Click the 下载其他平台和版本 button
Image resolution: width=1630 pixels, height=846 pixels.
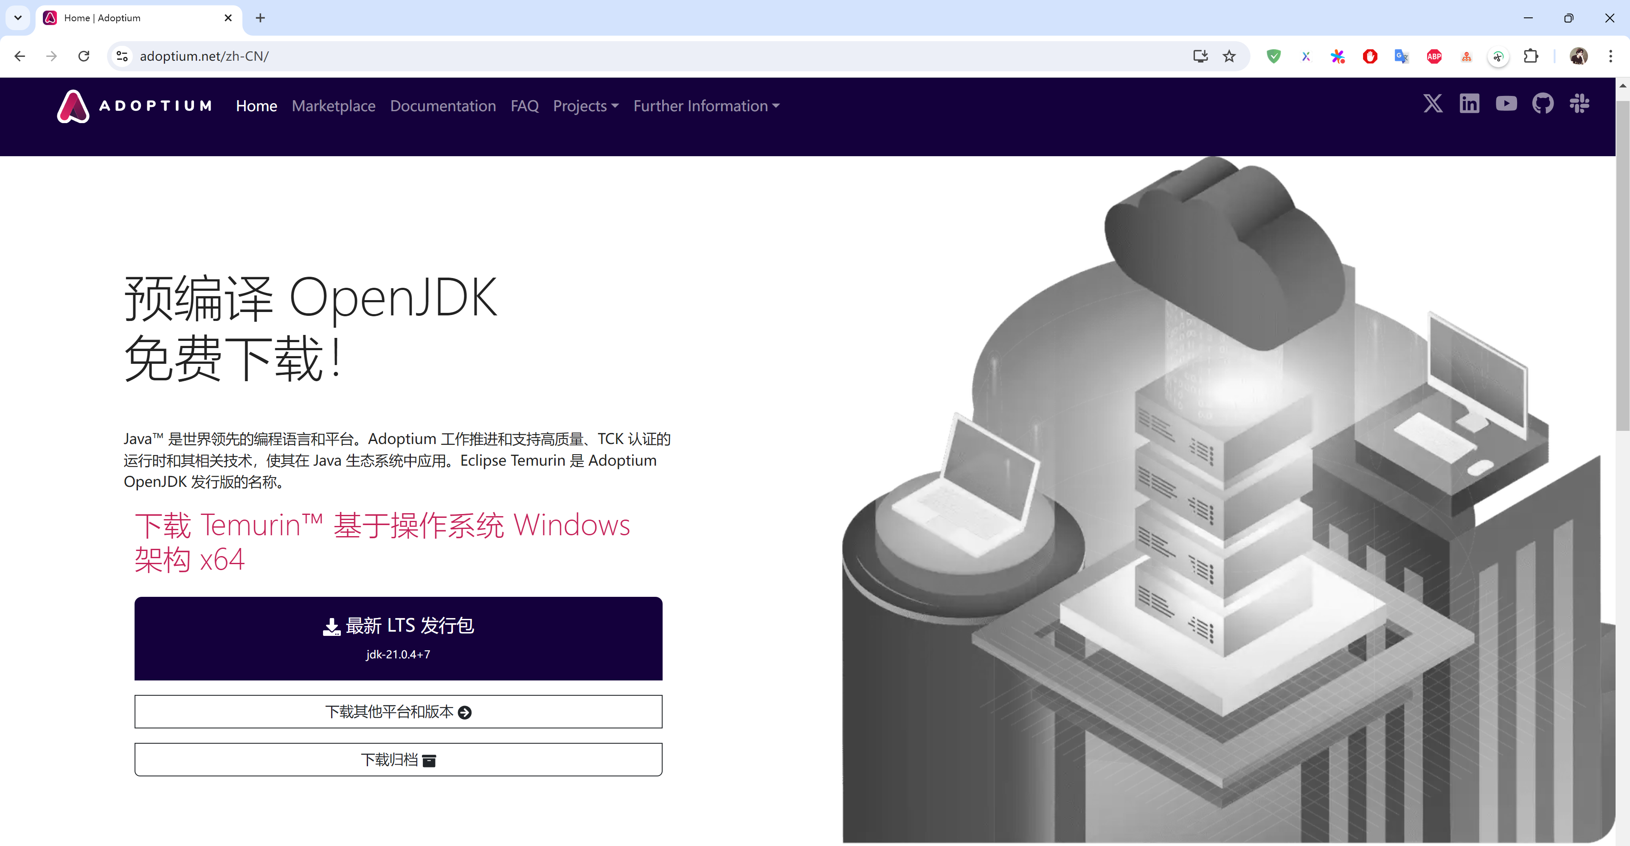coord(398,712)
